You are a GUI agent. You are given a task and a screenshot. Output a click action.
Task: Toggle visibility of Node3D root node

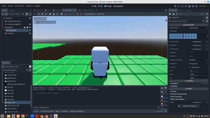click(x=30, y=18)
